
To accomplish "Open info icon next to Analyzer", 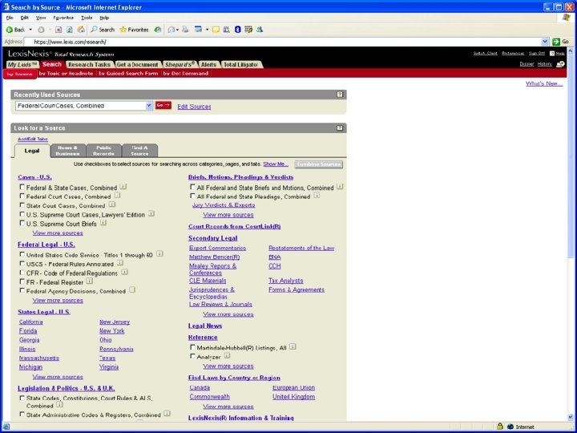I will (x=227, y=356).
